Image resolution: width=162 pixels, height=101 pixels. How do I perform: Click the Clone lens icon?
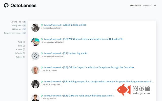(x=24, y=49)
